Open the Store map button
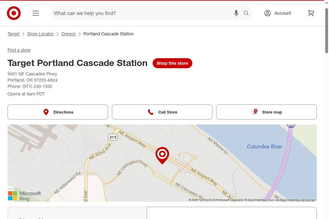This screenshot has height=219, width=329. (266, 112)
